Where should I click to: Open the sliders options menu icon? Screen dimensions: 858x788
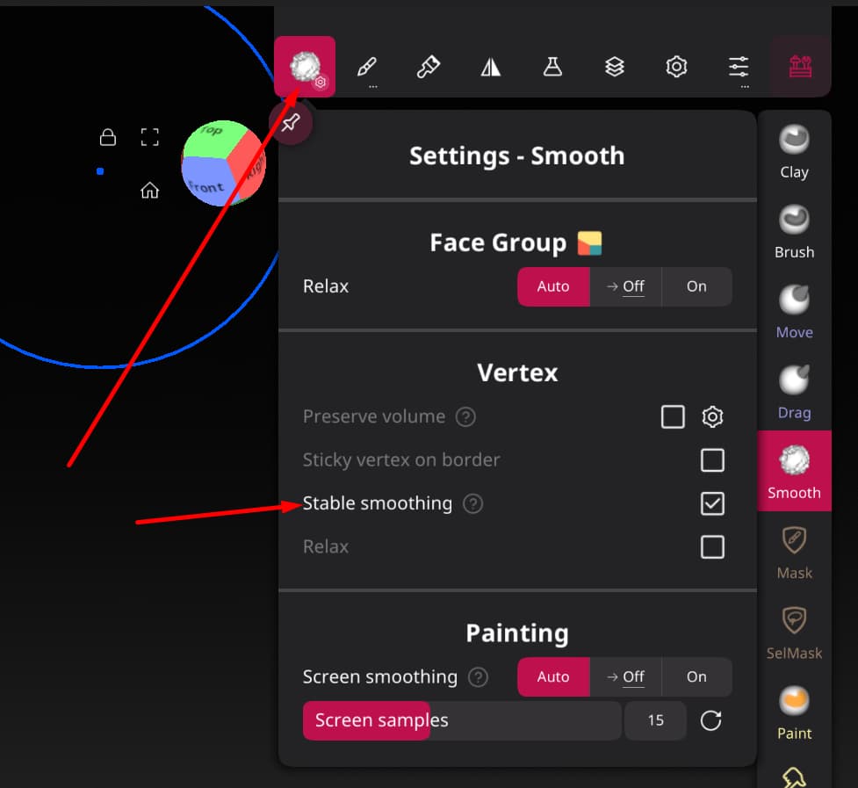click(x=739, y=67)
